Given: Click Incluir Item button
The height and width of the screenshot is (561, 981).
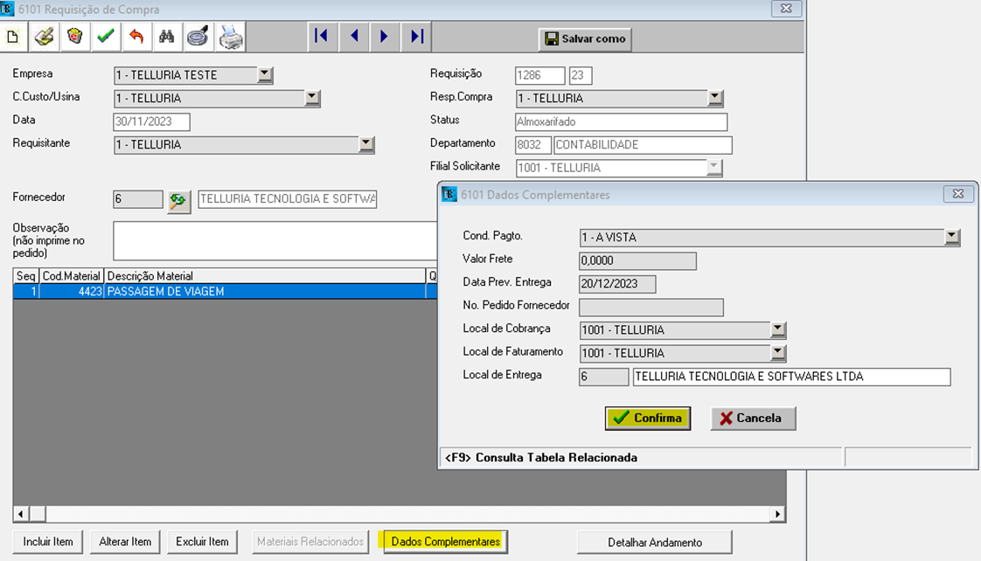Looking at the screenshot, I should [x=48, y=542].
